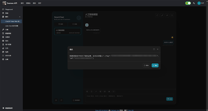This screenshot has width=208, height=111.
Task: Open the language translation icon in the header
Action: pos(194,3)
